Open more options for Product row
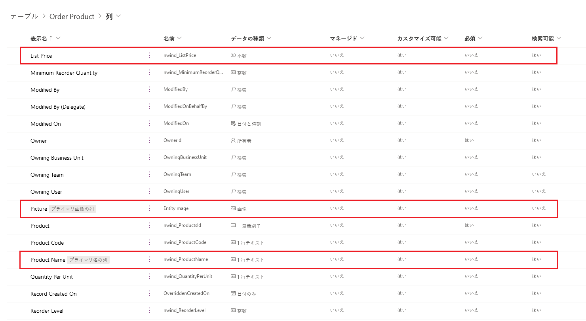Screen dimensions: 586x321 [149, 225]
